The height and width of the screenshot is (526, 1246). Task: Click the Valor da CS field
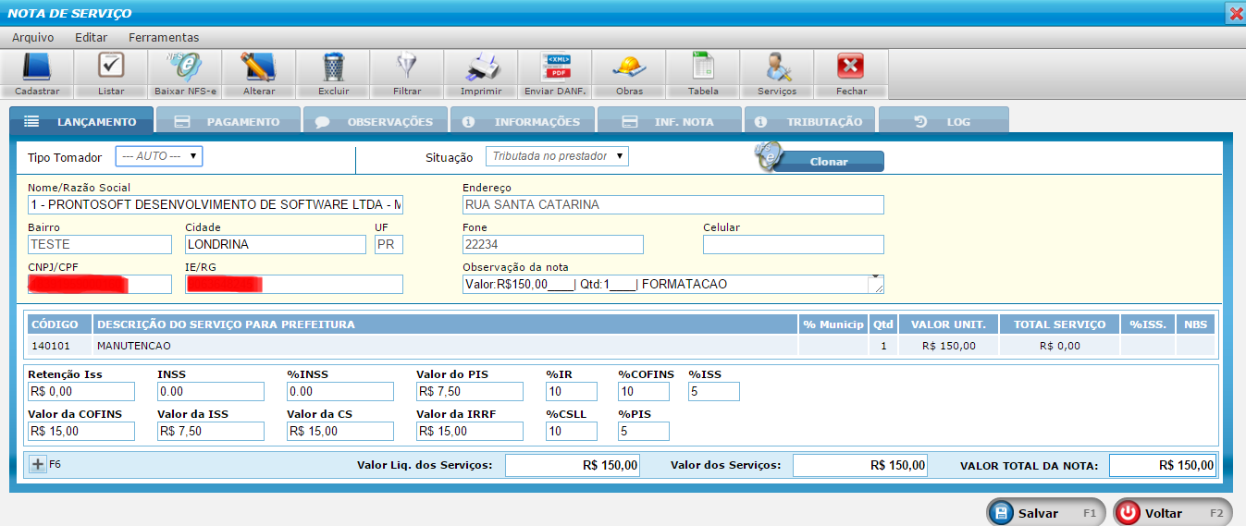[x=340, y=431]
